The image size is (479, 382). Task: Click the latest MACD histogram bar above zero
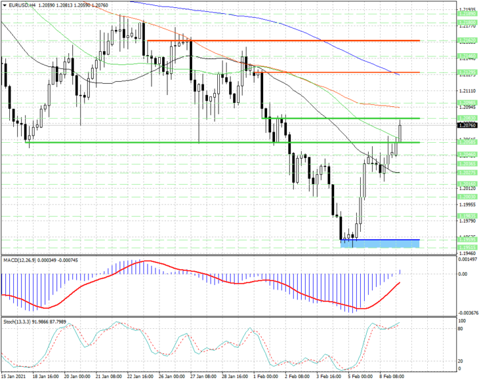point(400,271)
